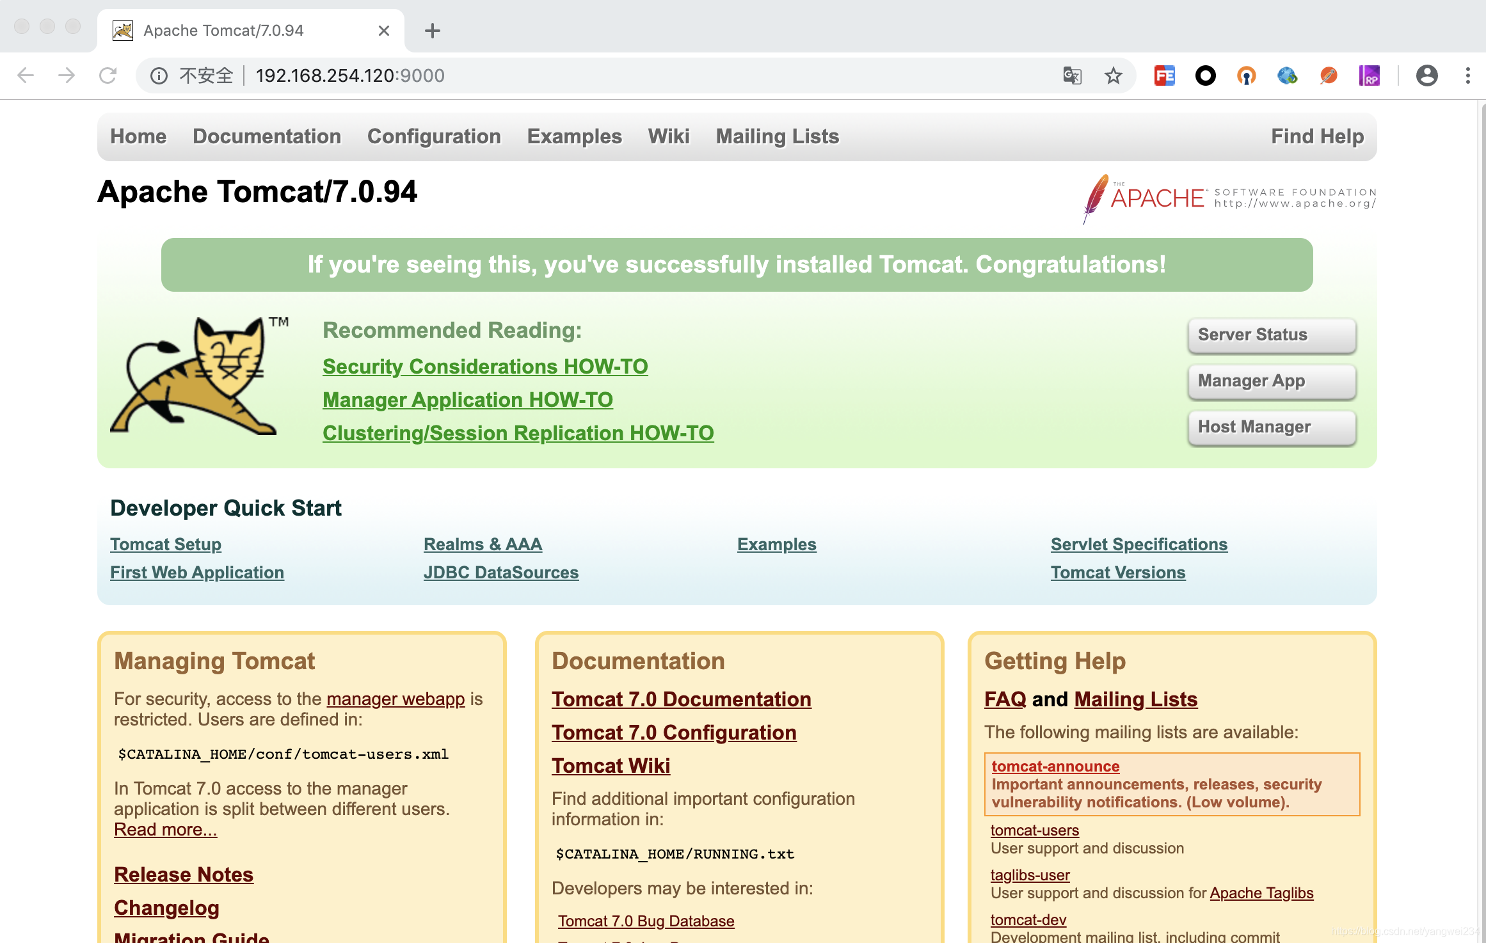Click the Apache Software Foundation feather logo
Image resolution: width=1486 pixels, height=943 pixels.
(1229, 199)
